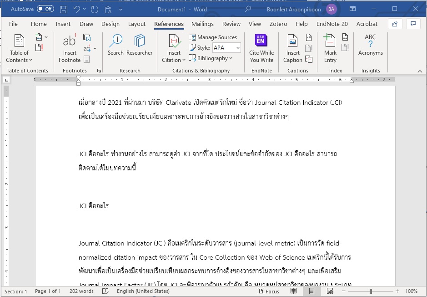
Task: Click the Search magnifier in Research group
Action: [x=116, y=45]
